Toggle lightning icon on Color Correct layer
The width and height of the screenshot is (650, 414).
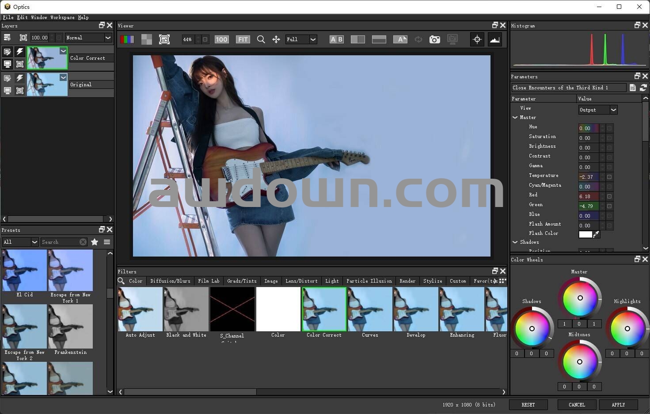(20, 52)
